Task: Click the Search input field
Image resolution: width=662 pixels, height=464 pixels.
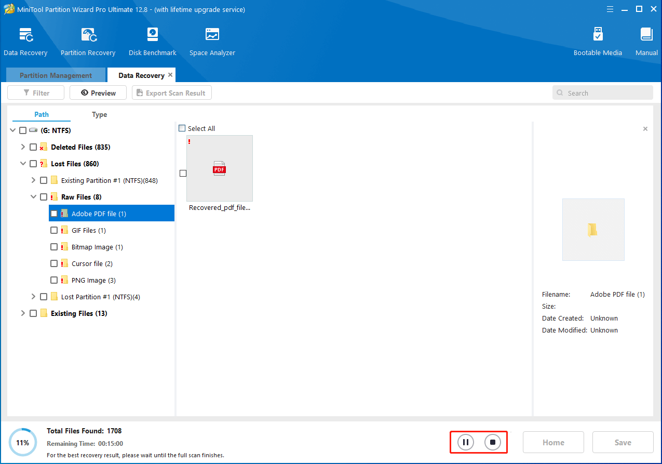Action: 603,93
